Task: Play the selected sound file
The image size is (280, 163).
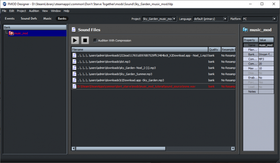Action: pyautogui.click(x=75, y=40)
